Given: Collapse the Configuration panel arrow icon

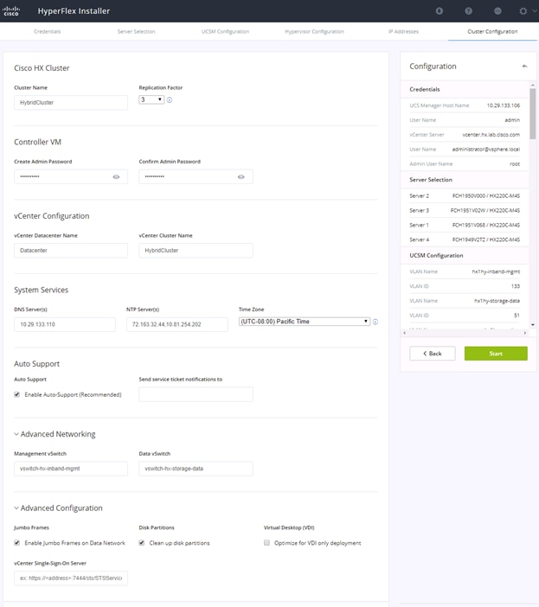Looking at the screenshot, I should pyautogui.click(x=524, y=67).
